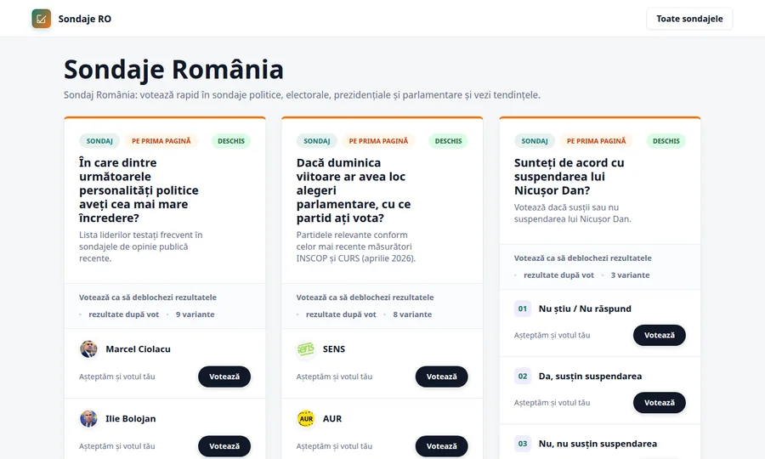Open the Nicușor Dan suspension poll title
Image resolution: width=765 pixels, height=459 pixels.
569,177
